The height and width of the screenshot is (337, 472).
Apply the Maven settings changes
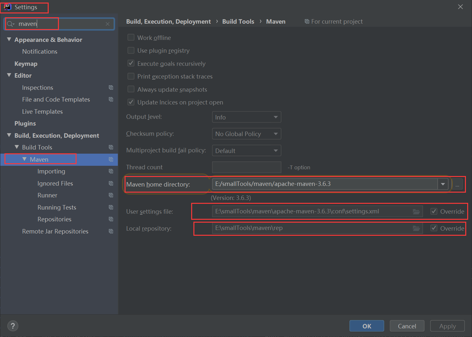447,326
